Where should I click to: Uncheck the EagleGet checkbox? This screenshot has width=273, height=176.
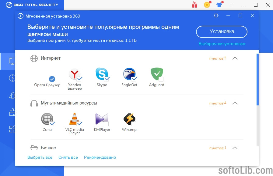134,79
